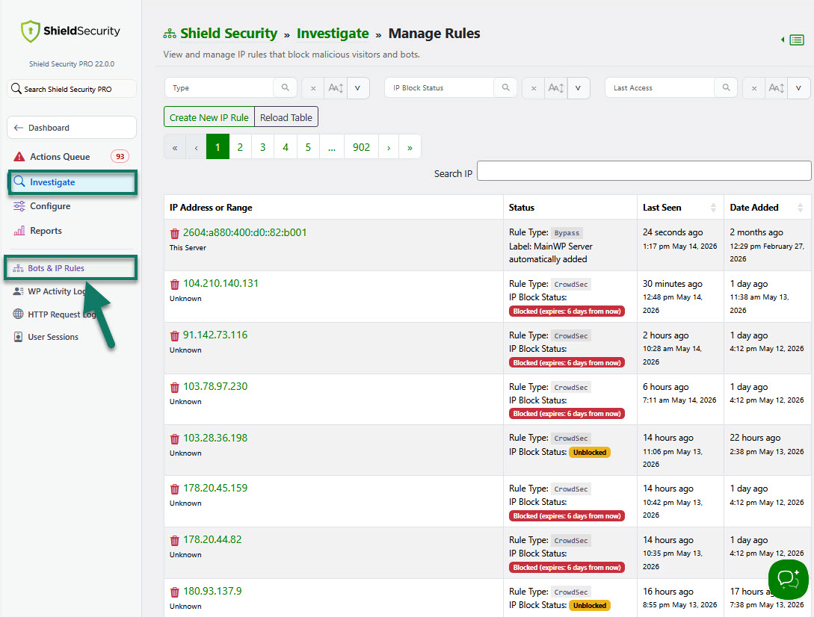Expand the IP Block Status filter chevron

[578, 88]
